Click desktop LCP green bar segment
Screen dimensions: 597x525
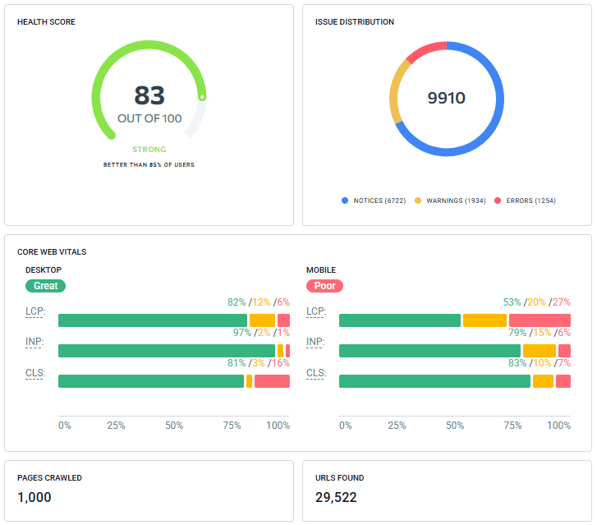pyautogui.click(x=153, y=320)
